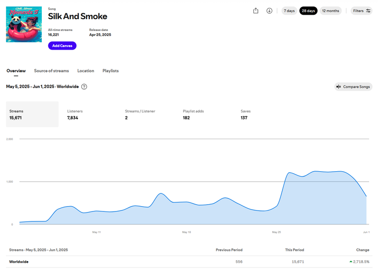Screen dimensions: 378x275
Task: Click the Compare Songs button
Action: click(x=353, y=87)
